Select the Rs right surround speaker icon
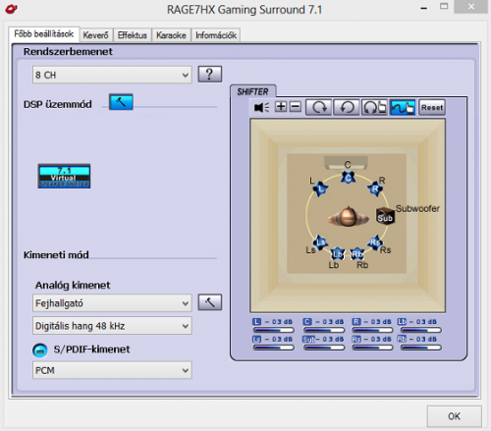 coord(375,242)
